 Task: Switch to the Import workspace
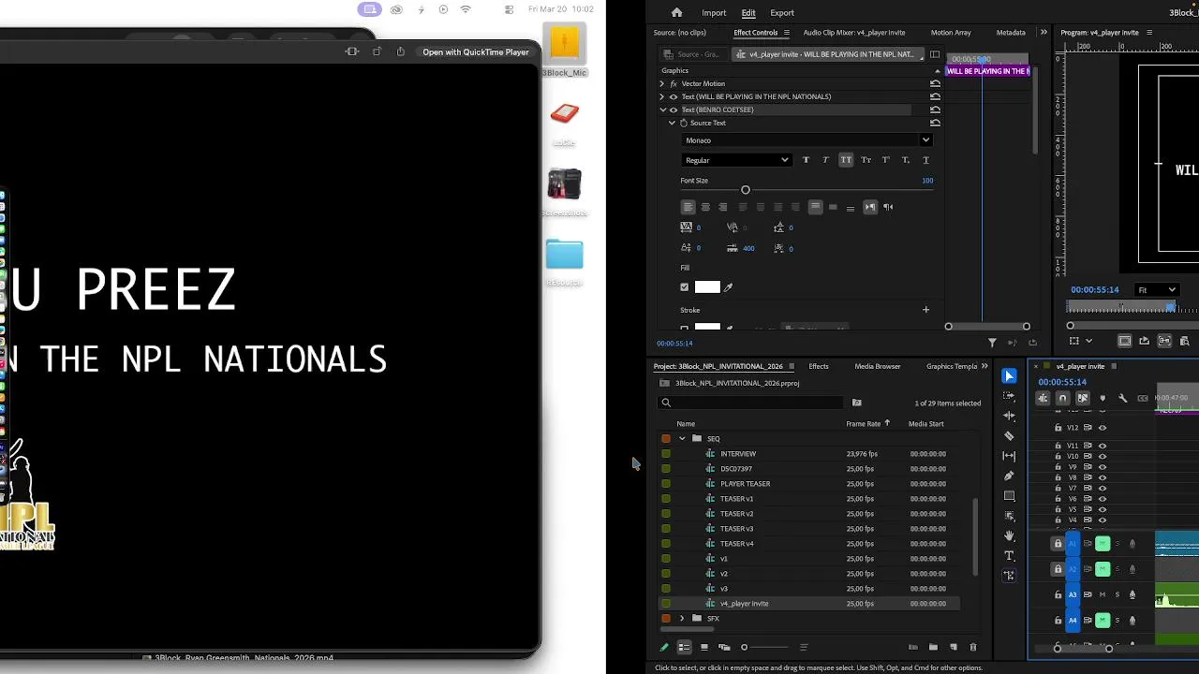click(x=714, y=13)
